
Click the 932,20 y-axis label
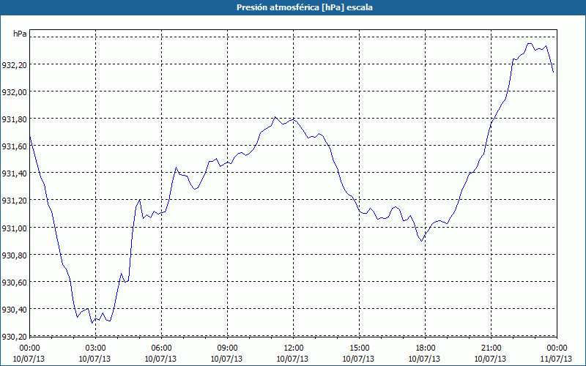pyautogui.click(x=14, y=65)
